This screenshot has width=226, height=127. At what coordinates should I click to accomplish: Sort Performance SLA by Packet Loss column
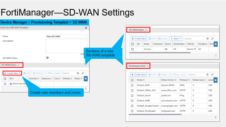point(199,80)
